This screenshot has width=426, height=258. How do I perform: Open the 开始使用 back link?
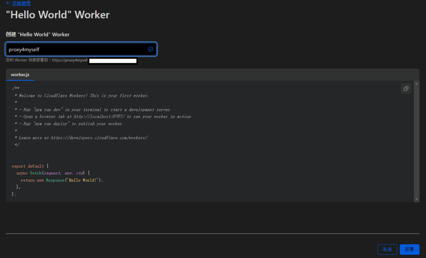click(21, 3)
